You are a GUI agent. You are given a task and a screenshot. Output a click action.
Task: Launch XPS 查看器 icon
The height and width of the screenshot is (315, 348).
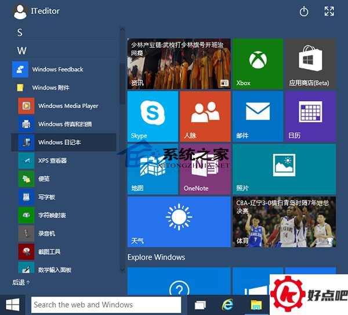pyautogui.click(x=27, y=160)
